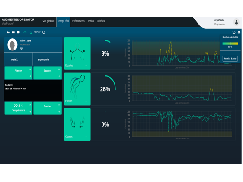243x182 pixels.
Task: Add the Flexion tile with its plus
Action: 30,76
